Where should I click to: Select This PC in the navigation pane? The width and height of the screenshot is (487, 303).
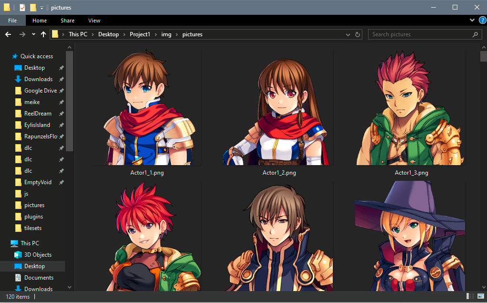point(30,243)
